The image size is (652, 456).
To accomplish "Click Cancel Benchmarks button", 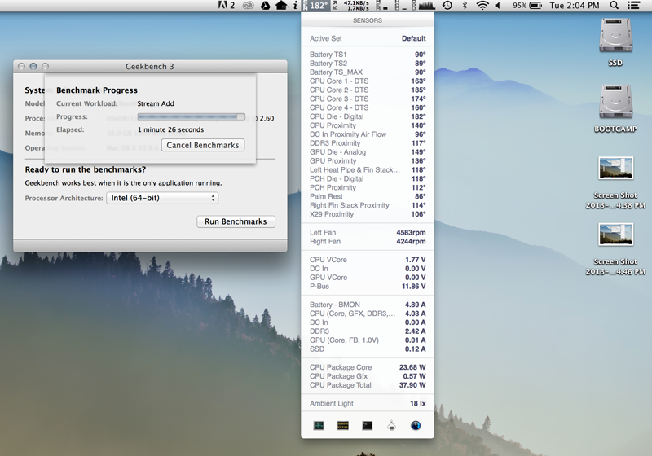I will click(202, 145).
